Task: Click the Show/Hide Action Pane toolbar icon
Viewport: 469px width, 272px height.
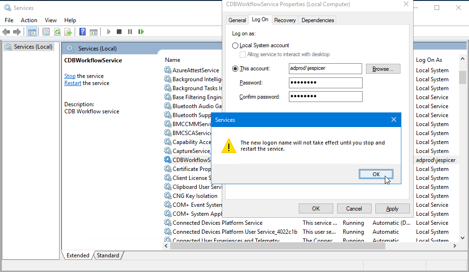Action: pos(94,32)
